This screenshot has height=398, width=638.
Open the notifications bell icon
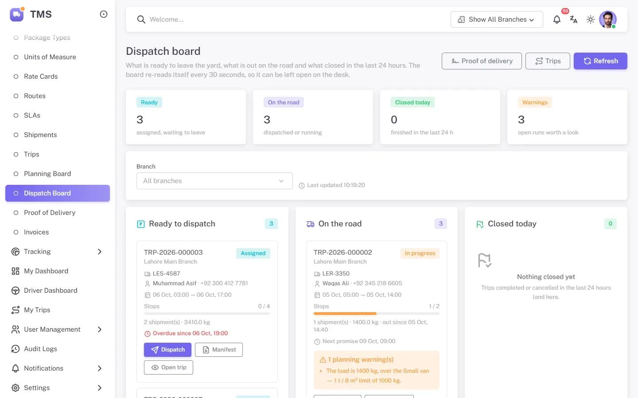[x=557, y=19]
